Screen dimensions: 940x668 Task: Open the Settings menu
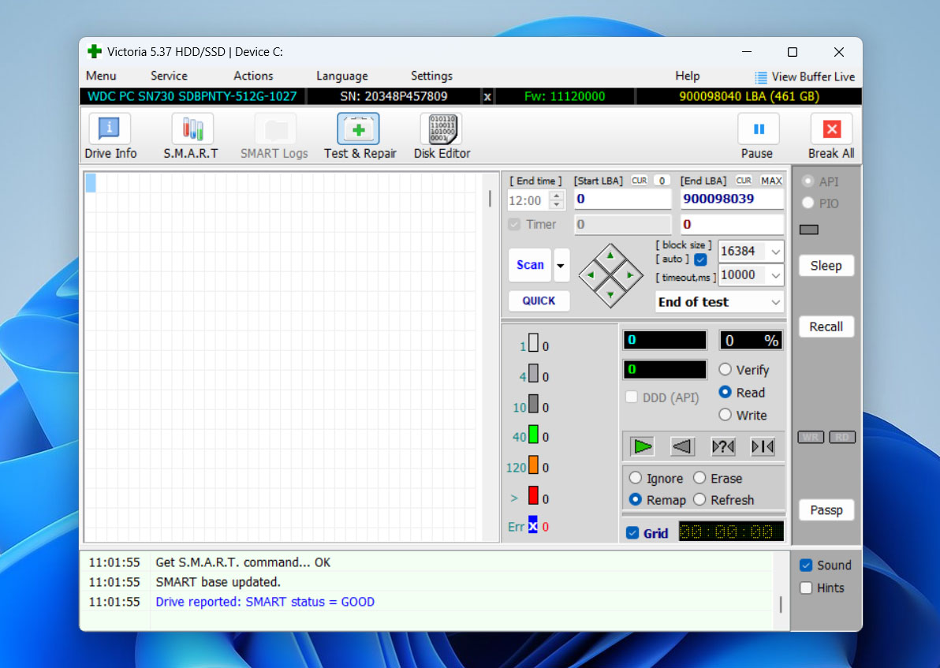pyautogui.click(x=431, y=77)
